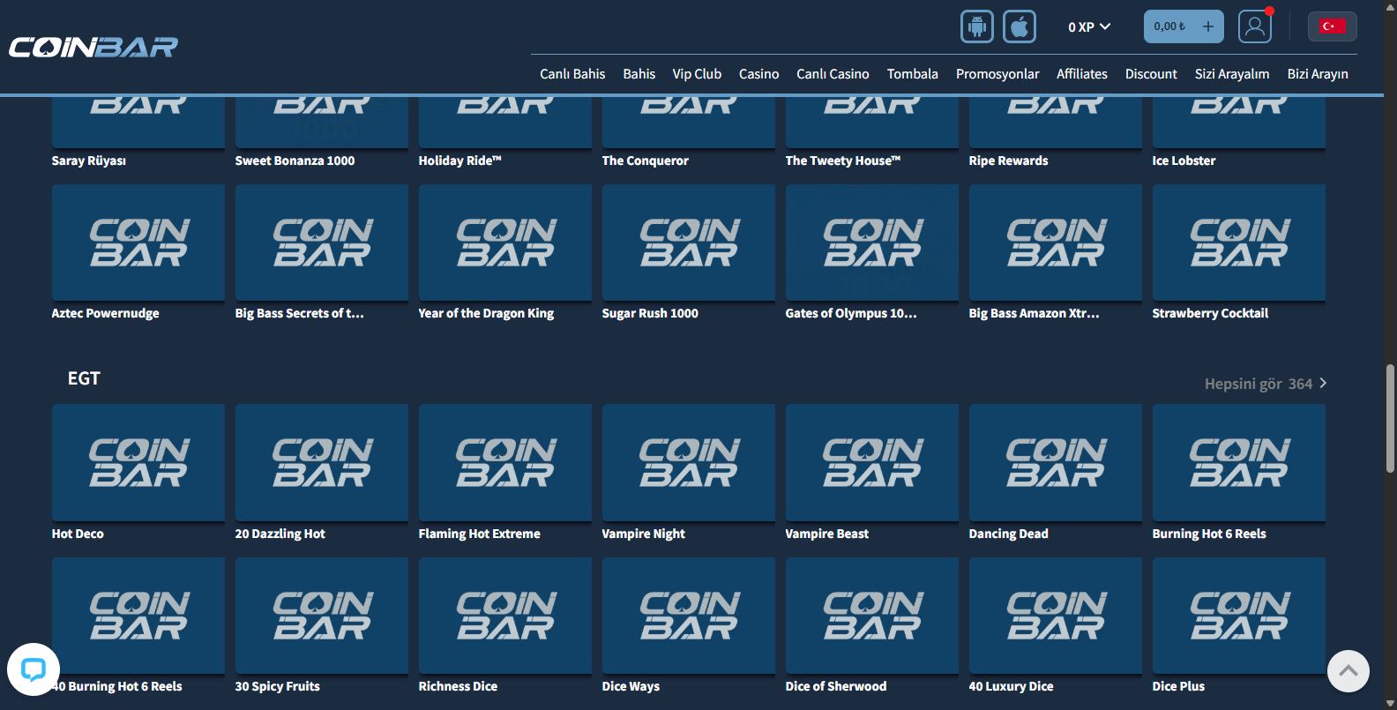Select Vip Club in navigation
Image resolution: width=1397 pixels, height=710 pixels.
[x=697, y=74]
